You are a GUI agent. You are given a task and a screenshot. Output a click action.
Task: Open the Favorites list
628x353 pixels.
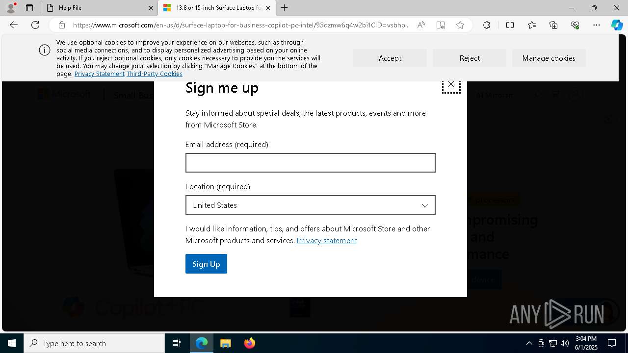pos(532,25)
